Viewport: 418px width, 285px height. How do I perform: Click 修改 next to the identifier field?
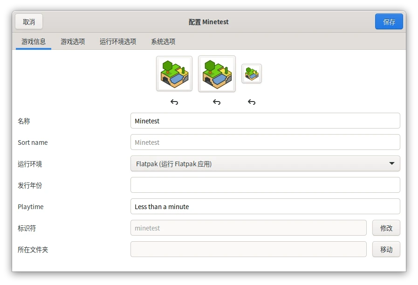tap(386, 228)
